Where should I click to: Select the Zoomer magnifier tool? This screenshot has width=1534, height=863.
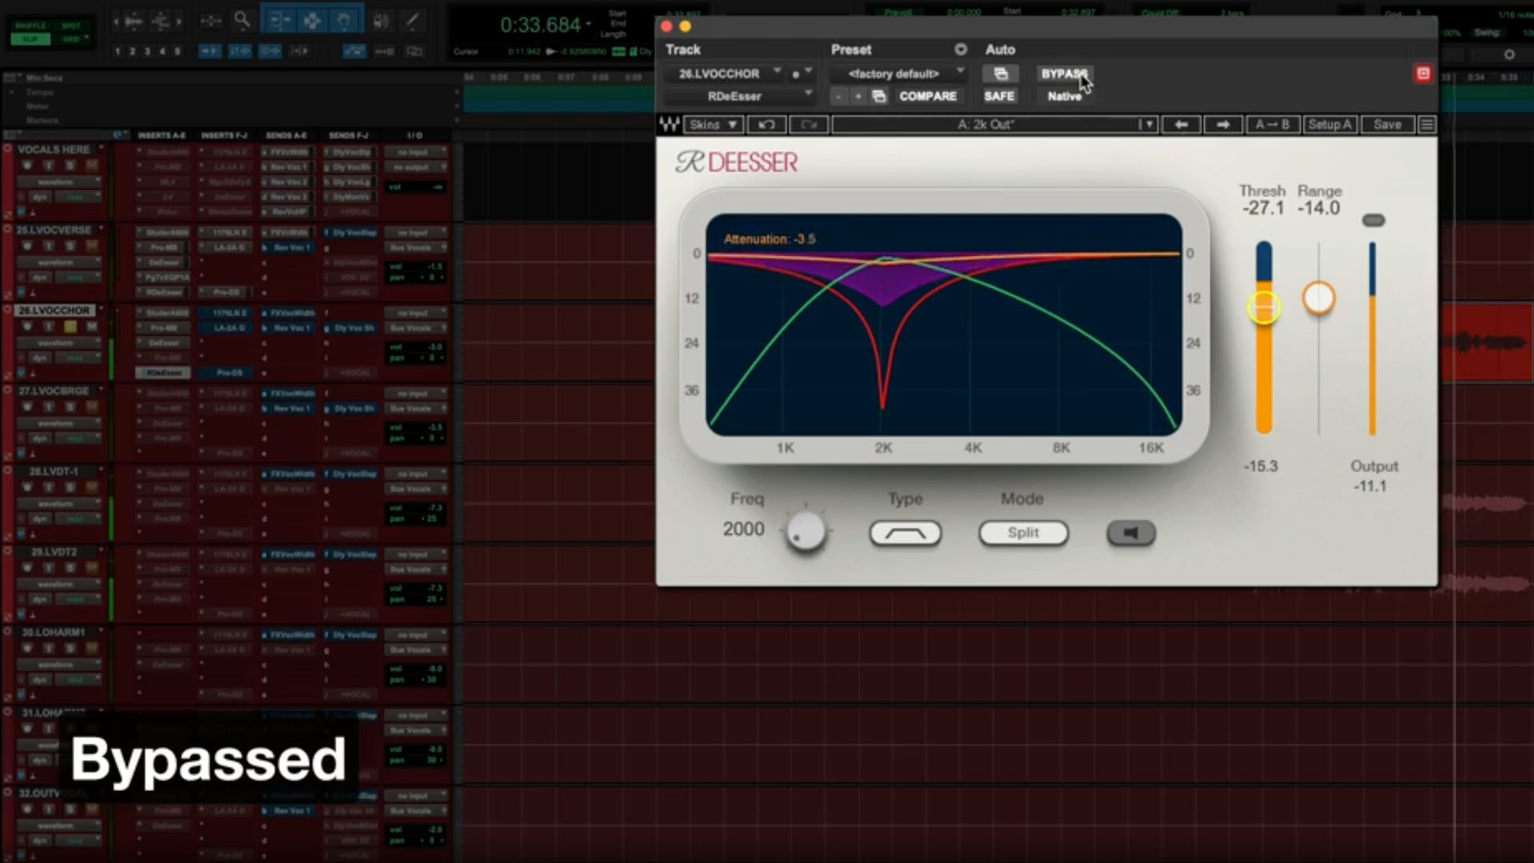click(x=242, y=20)
